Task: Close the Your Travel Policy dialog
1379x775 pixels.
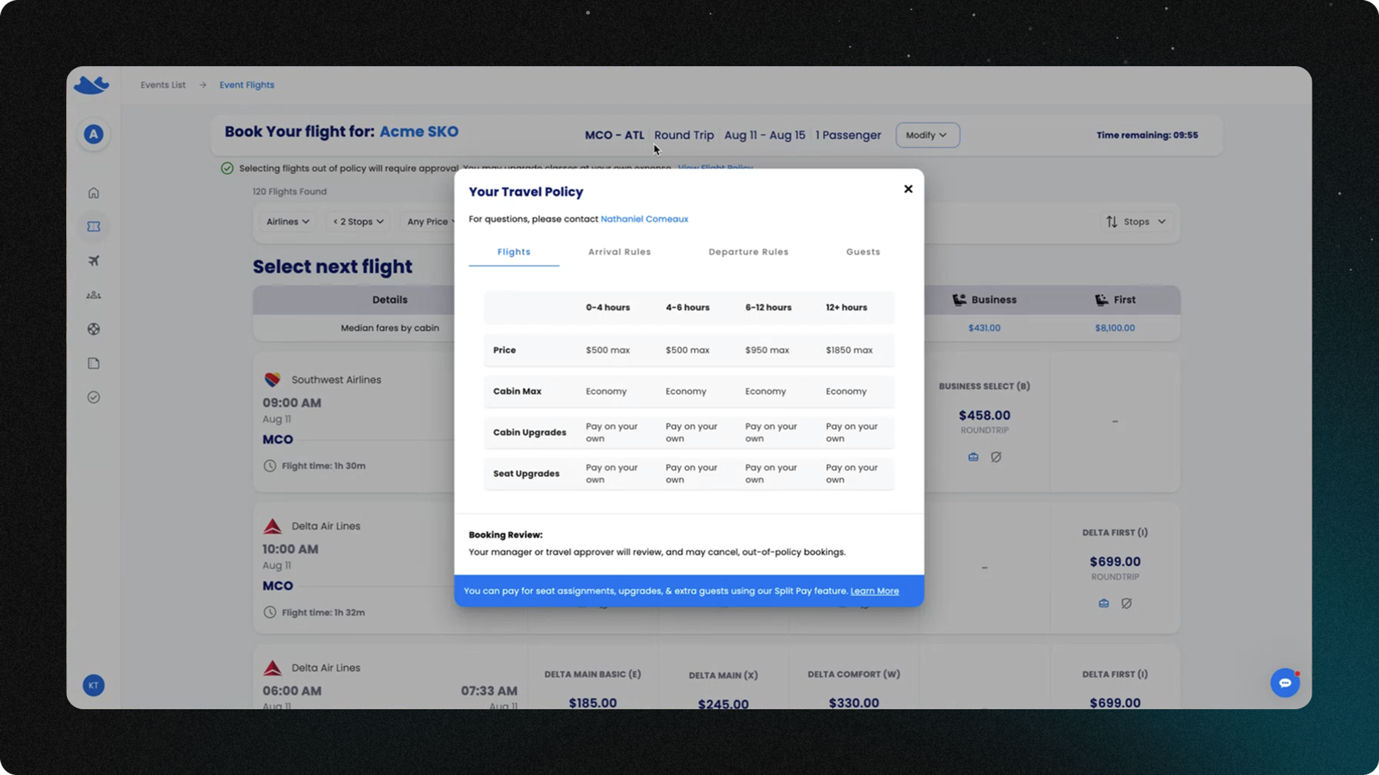Action: pyautogui.click(x=908, y=189)
